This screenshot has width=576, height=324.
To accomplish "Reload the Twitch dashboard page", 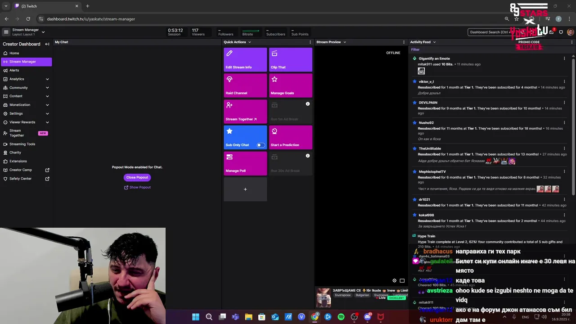I will 28,19.
